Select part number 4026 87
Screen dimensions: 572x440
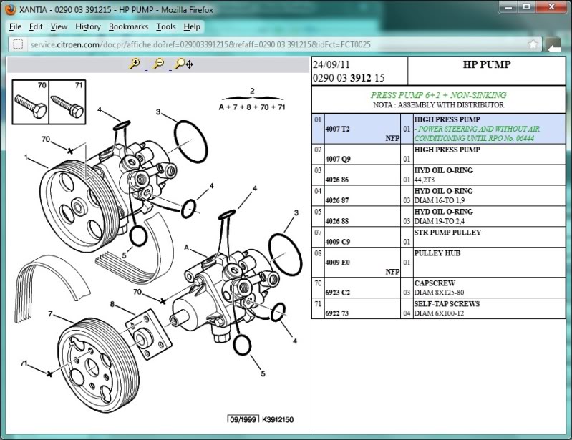click(x=337, y=200)
